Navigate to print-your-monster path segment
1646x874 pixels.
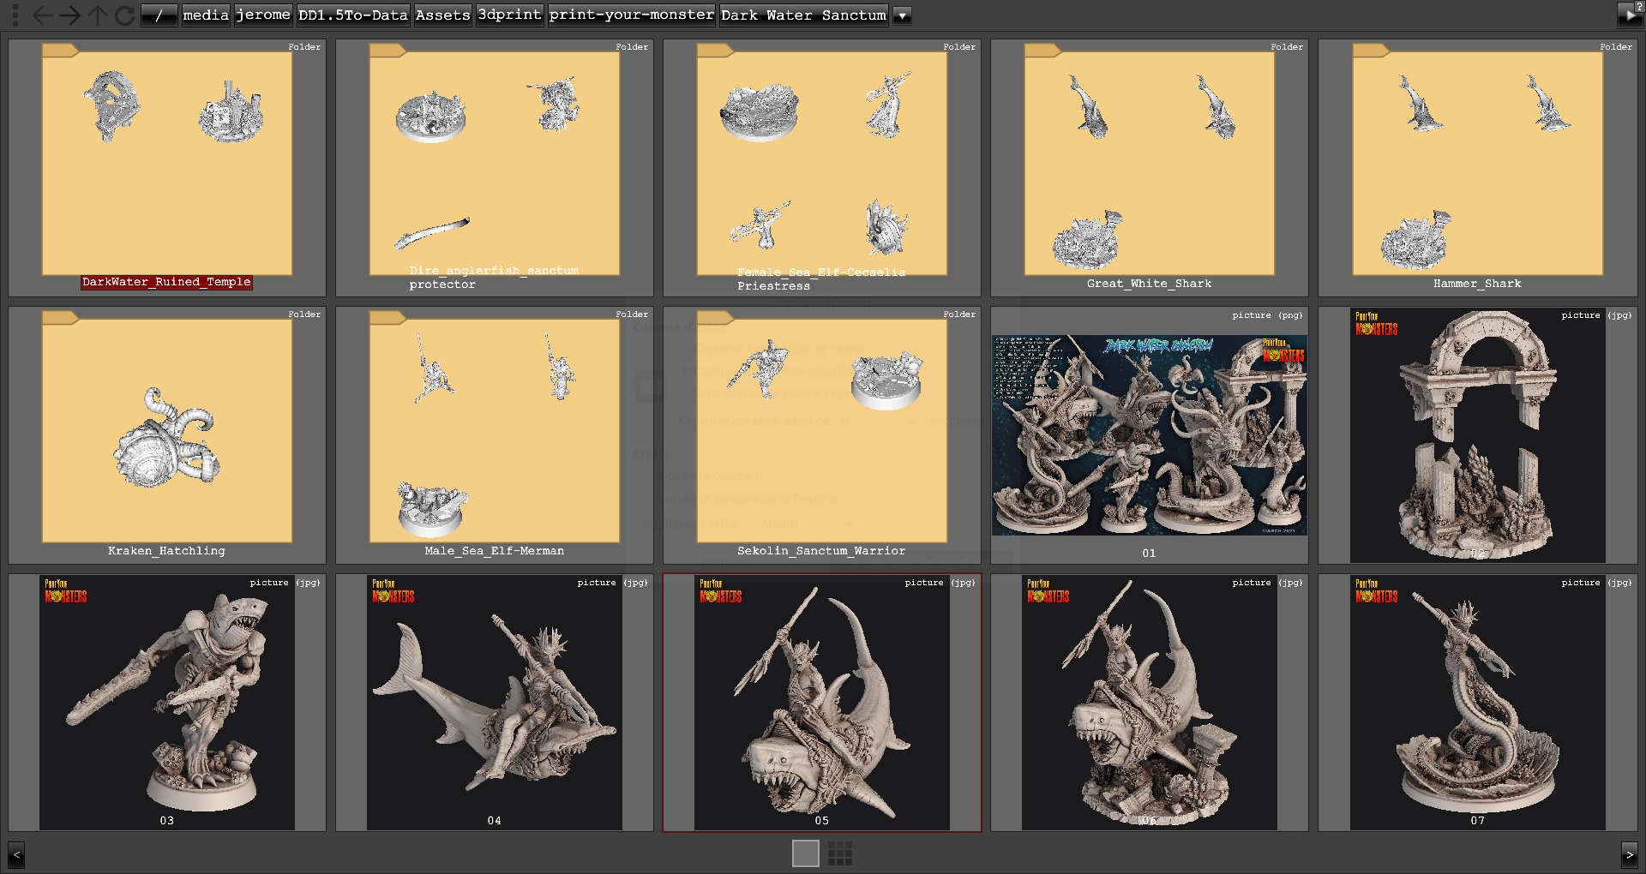(632, 15)
